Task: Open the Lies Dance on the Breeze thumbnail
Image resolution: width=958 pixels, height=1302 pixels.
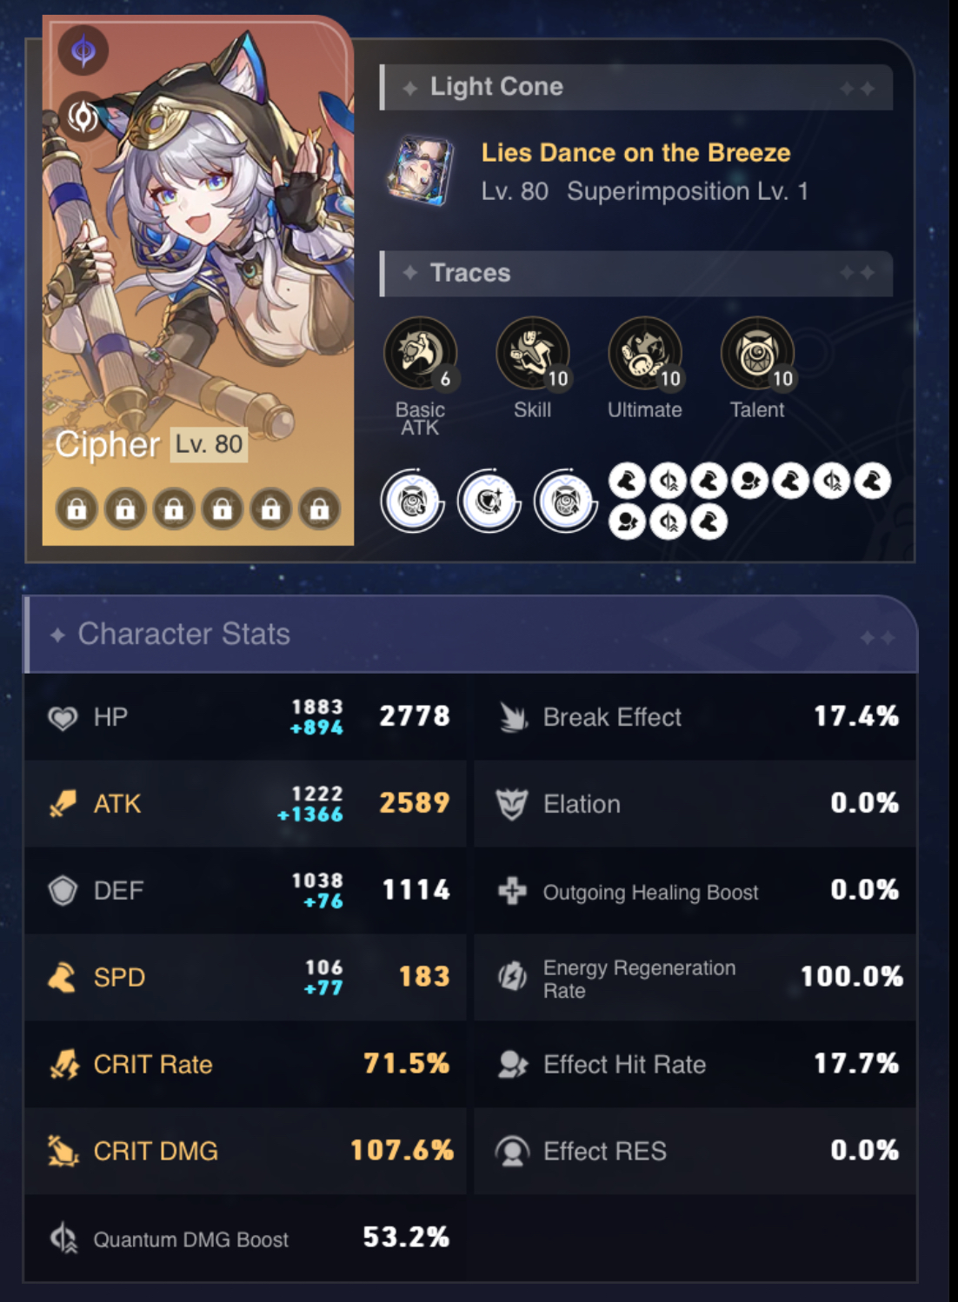Action: [x=422, y=171]
